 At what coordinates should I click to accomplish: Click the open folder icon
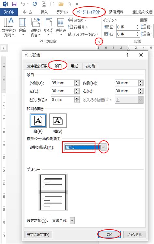pyautogui.click(x=61, y=4)
